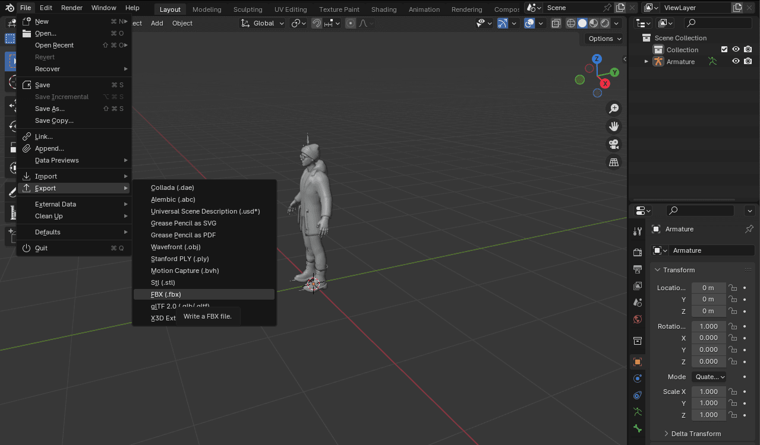Adjust the Scale X value slider
The image size is (760, 445).
pos(708,391)
